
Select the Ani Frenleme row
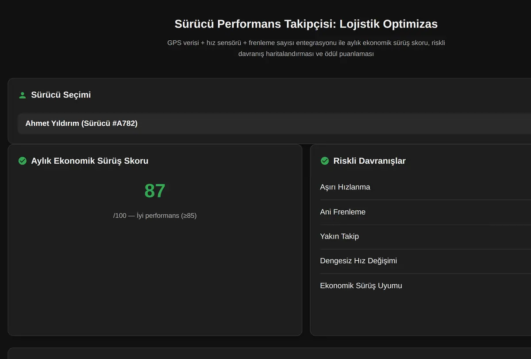[x=425, y=212]
